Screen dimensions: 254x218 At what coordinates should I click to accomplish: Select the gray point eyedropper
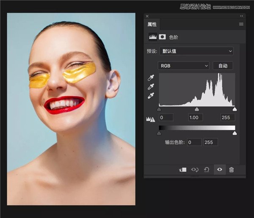[x=151, y=87]
